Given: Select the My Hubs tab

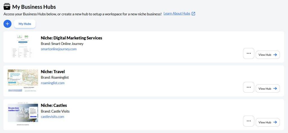Looking at the screenshot, I should 25,24.
